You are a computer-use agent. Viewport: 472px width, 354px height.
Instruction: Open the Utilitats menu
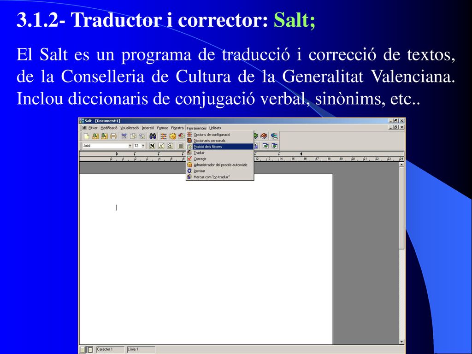click(x=215, y=128)
